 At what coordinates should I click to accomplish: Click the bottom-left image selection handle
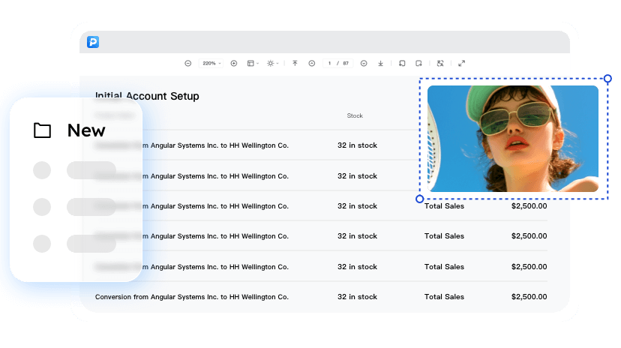[419, 199]
